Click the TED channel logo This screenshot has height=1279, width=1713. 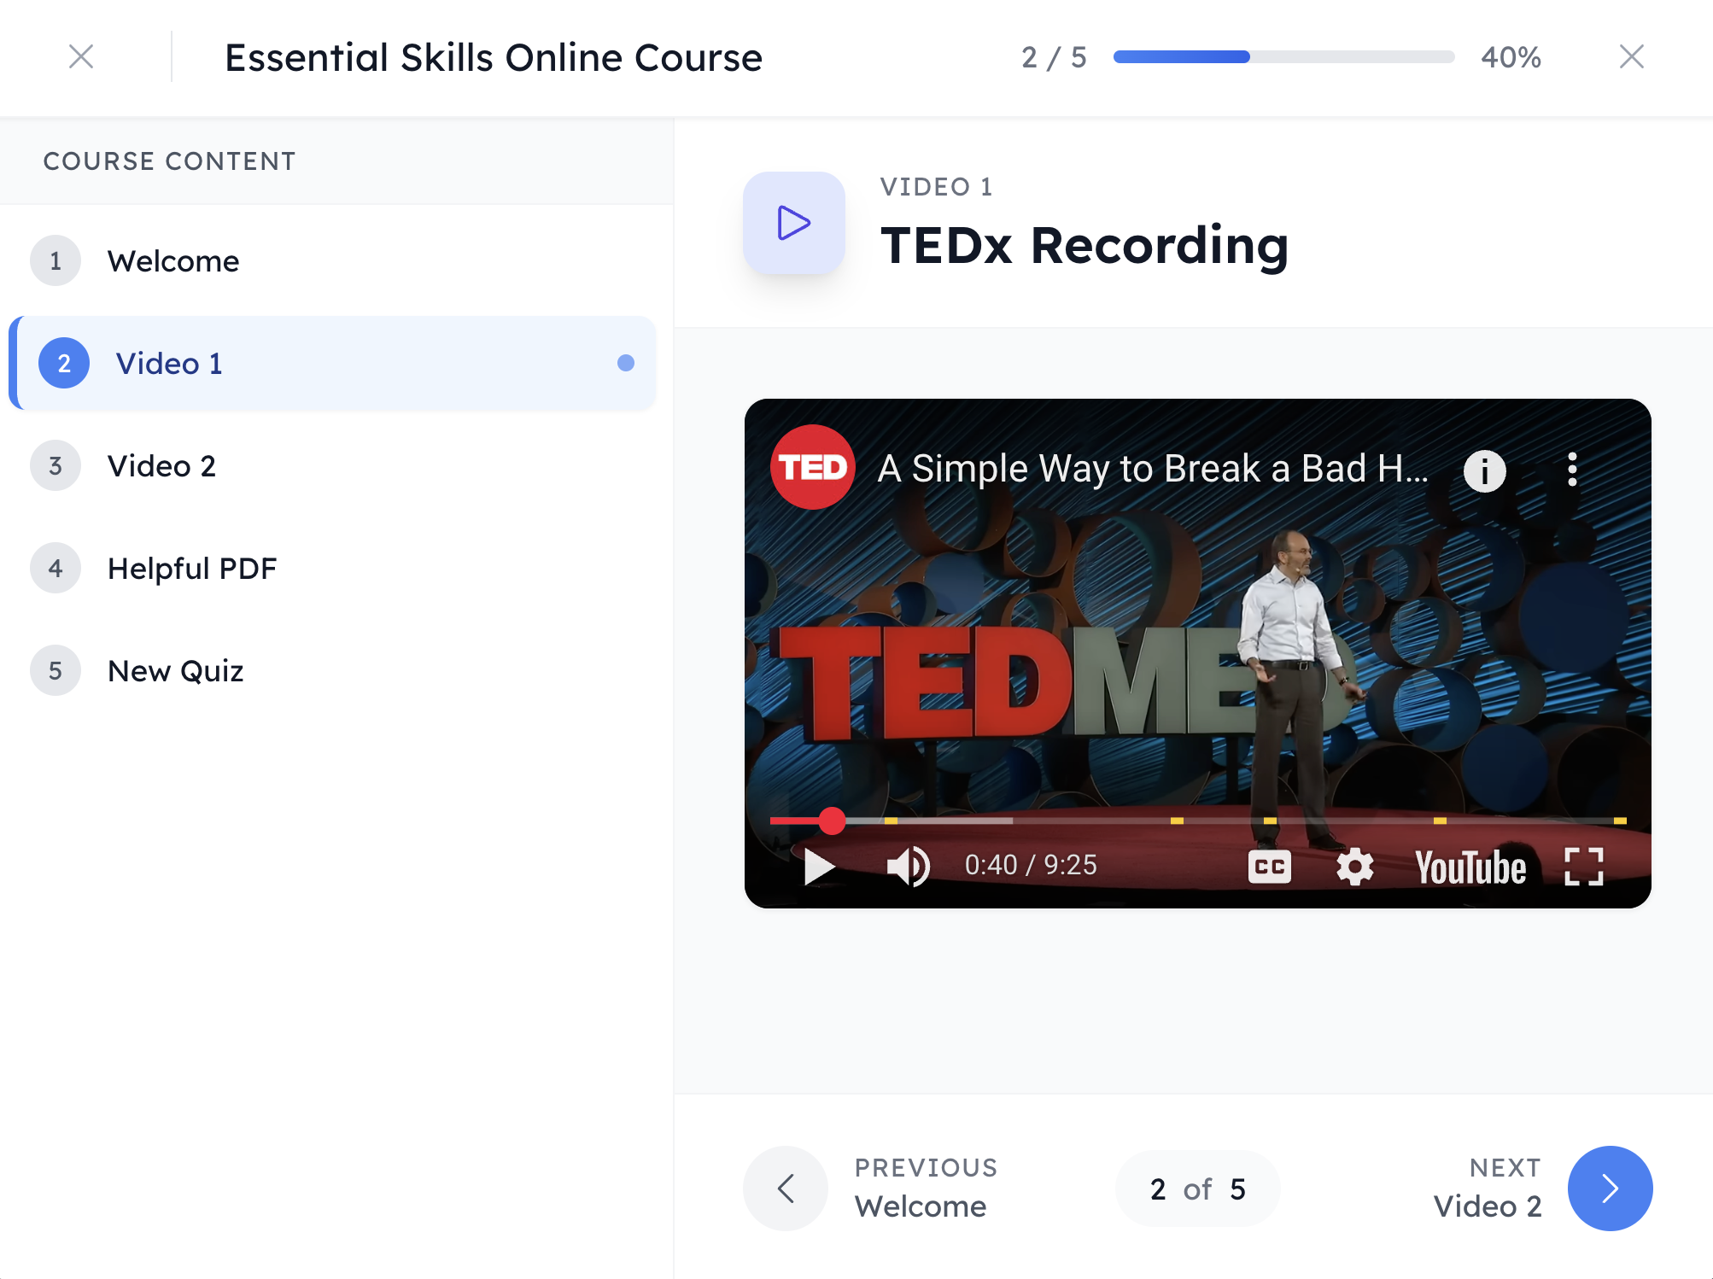[x=812, y=467]
